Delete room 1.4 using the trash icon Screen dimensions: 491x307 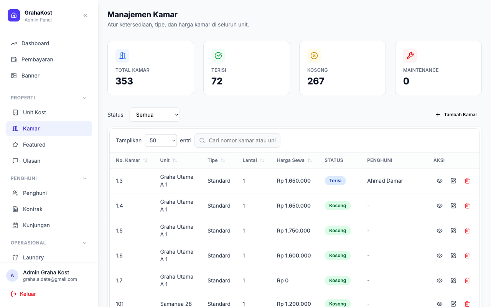pos(467,206)
